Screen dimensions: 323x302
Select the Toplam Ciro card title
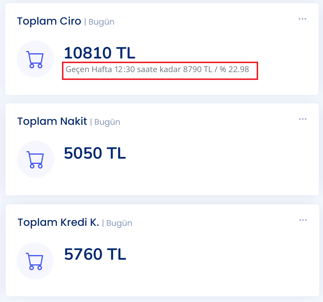point(49,21)
